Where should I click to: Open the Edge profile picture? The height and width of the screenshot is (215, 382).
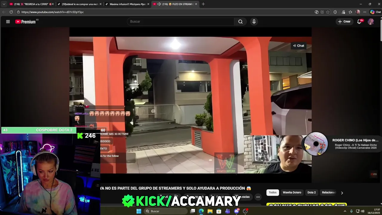tap(358, 12)
